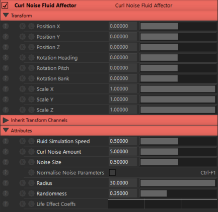Collapse the Attributes section

coord(6,131)
